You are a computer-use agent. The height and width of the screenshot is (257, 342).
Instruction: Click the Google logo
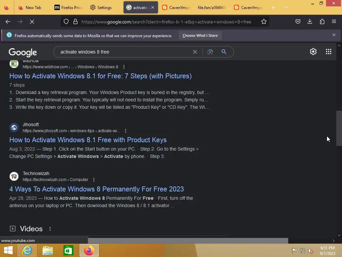pos(23,52)
